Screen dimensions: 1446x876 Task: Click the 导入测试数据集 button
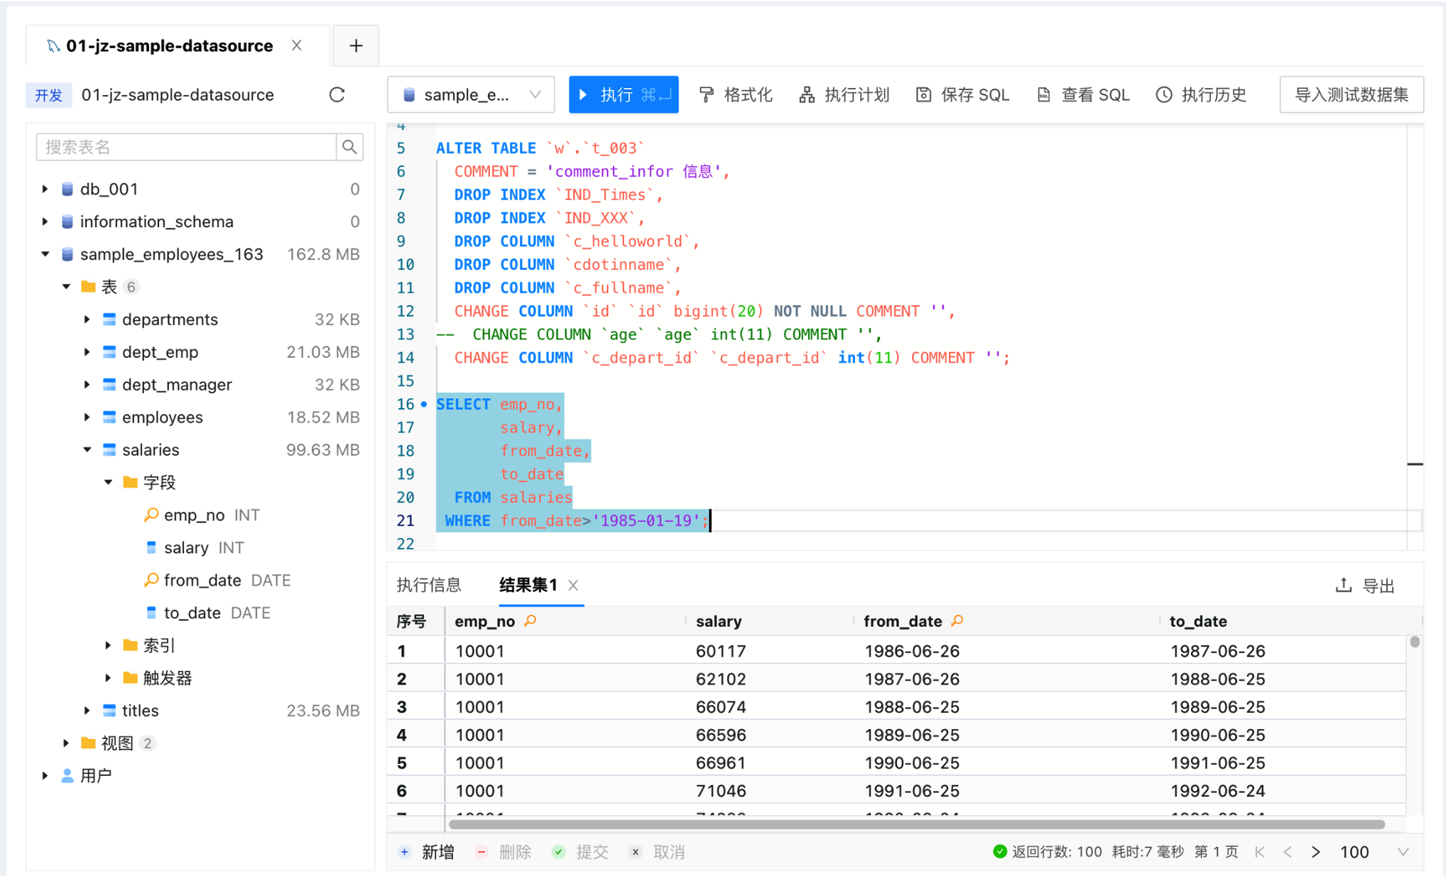tap(1351, 94)
